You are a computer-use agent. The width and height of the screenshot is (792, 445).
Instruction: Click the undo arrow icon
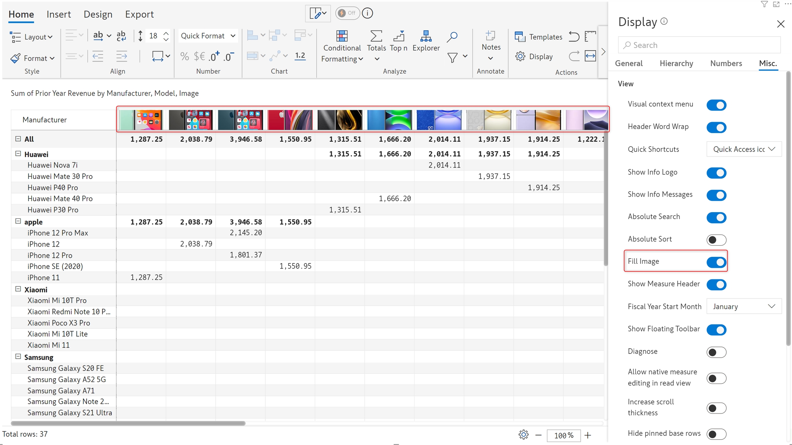click(x=574, y=36)
